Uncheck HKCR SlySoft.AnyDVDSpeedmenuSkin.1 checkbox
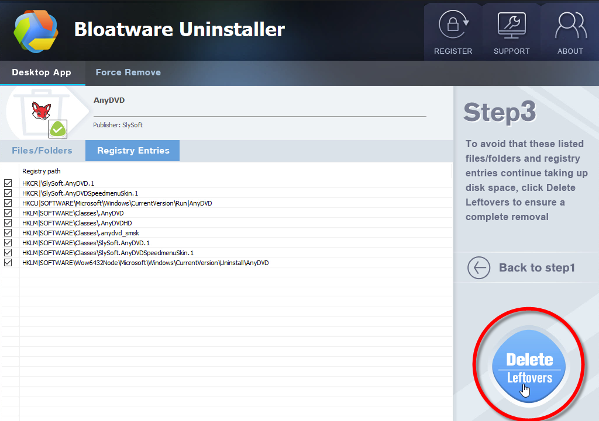599x421 pixels. 8,193
